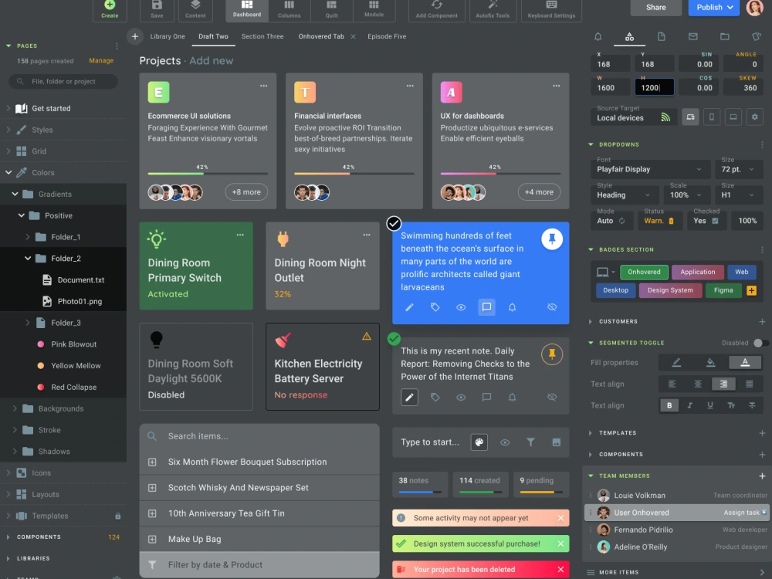The image size is (772, 579).
Task: Open the 72 pt. size dropdown
Action: 738,169
